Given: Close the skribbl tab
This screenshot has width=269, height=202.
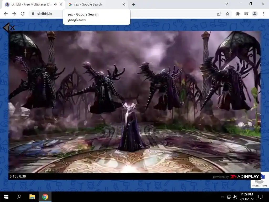Looking at the screenshot, I should [x=61, y=4].
